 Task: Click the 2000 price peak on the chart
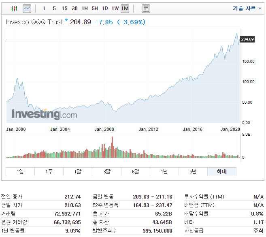click(17, 79)
